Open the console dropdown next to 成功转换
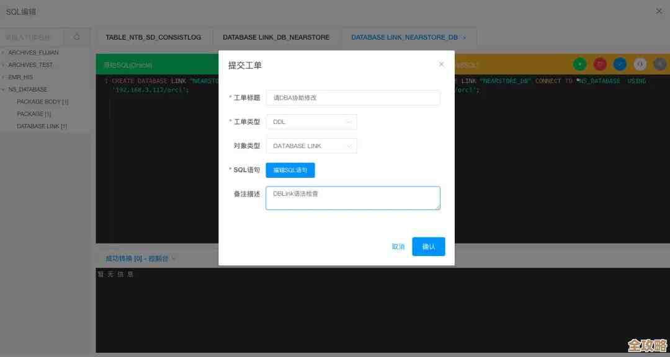Screen dimensions: 670x357 (x=172, y=258)
